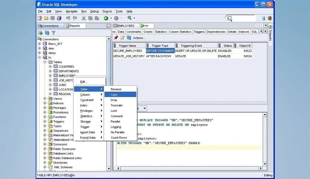310x179 pixels.
Task: Click the green Back navigation icon
Action: (x=106, y=18)
